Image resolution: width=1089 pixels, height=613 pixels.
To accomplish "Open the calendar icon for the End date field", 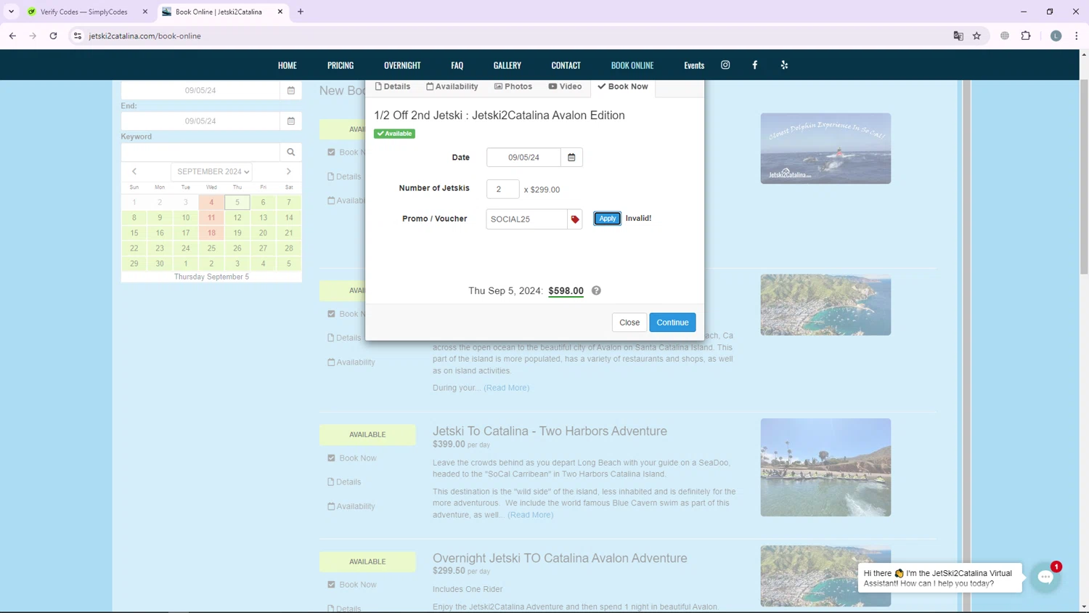I will click(x=291, y=121).
